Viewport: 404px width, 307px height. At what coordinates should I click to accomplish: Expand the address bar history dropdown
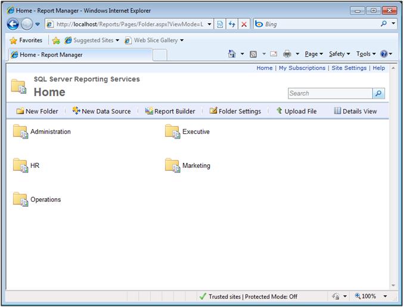pos(210,24)
